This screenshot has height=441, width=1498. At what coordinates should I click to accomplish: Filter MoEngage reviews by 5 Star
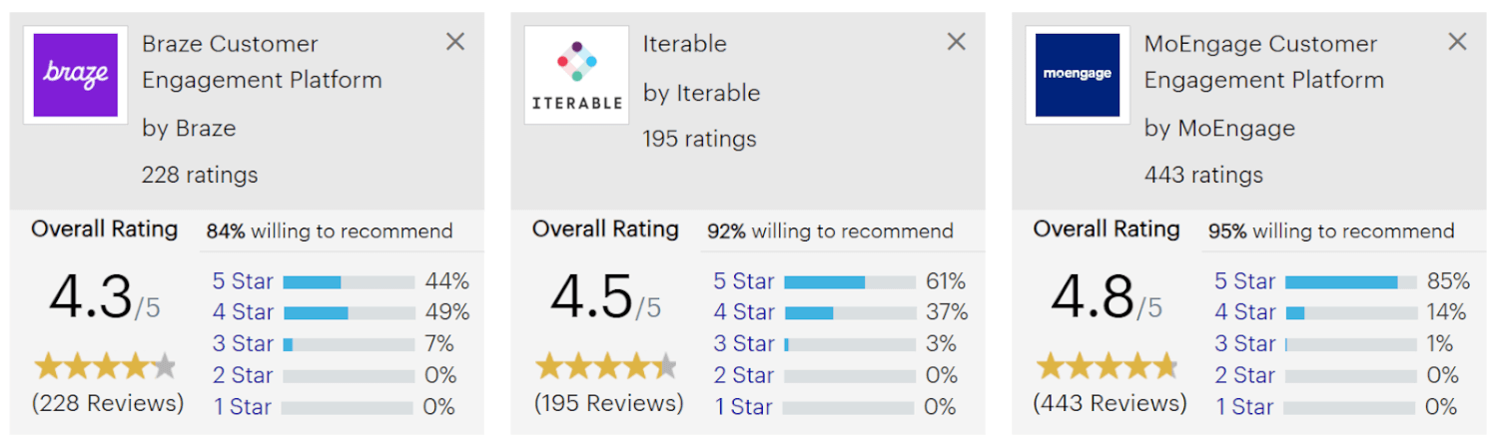[1245, 281]
